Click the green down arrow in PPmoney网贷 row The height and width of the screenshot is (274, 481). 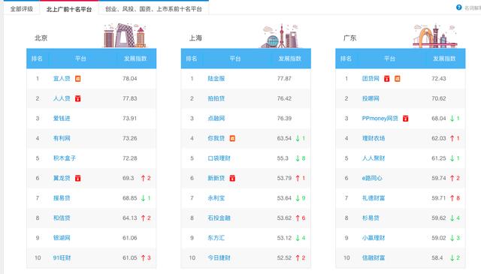452,119
